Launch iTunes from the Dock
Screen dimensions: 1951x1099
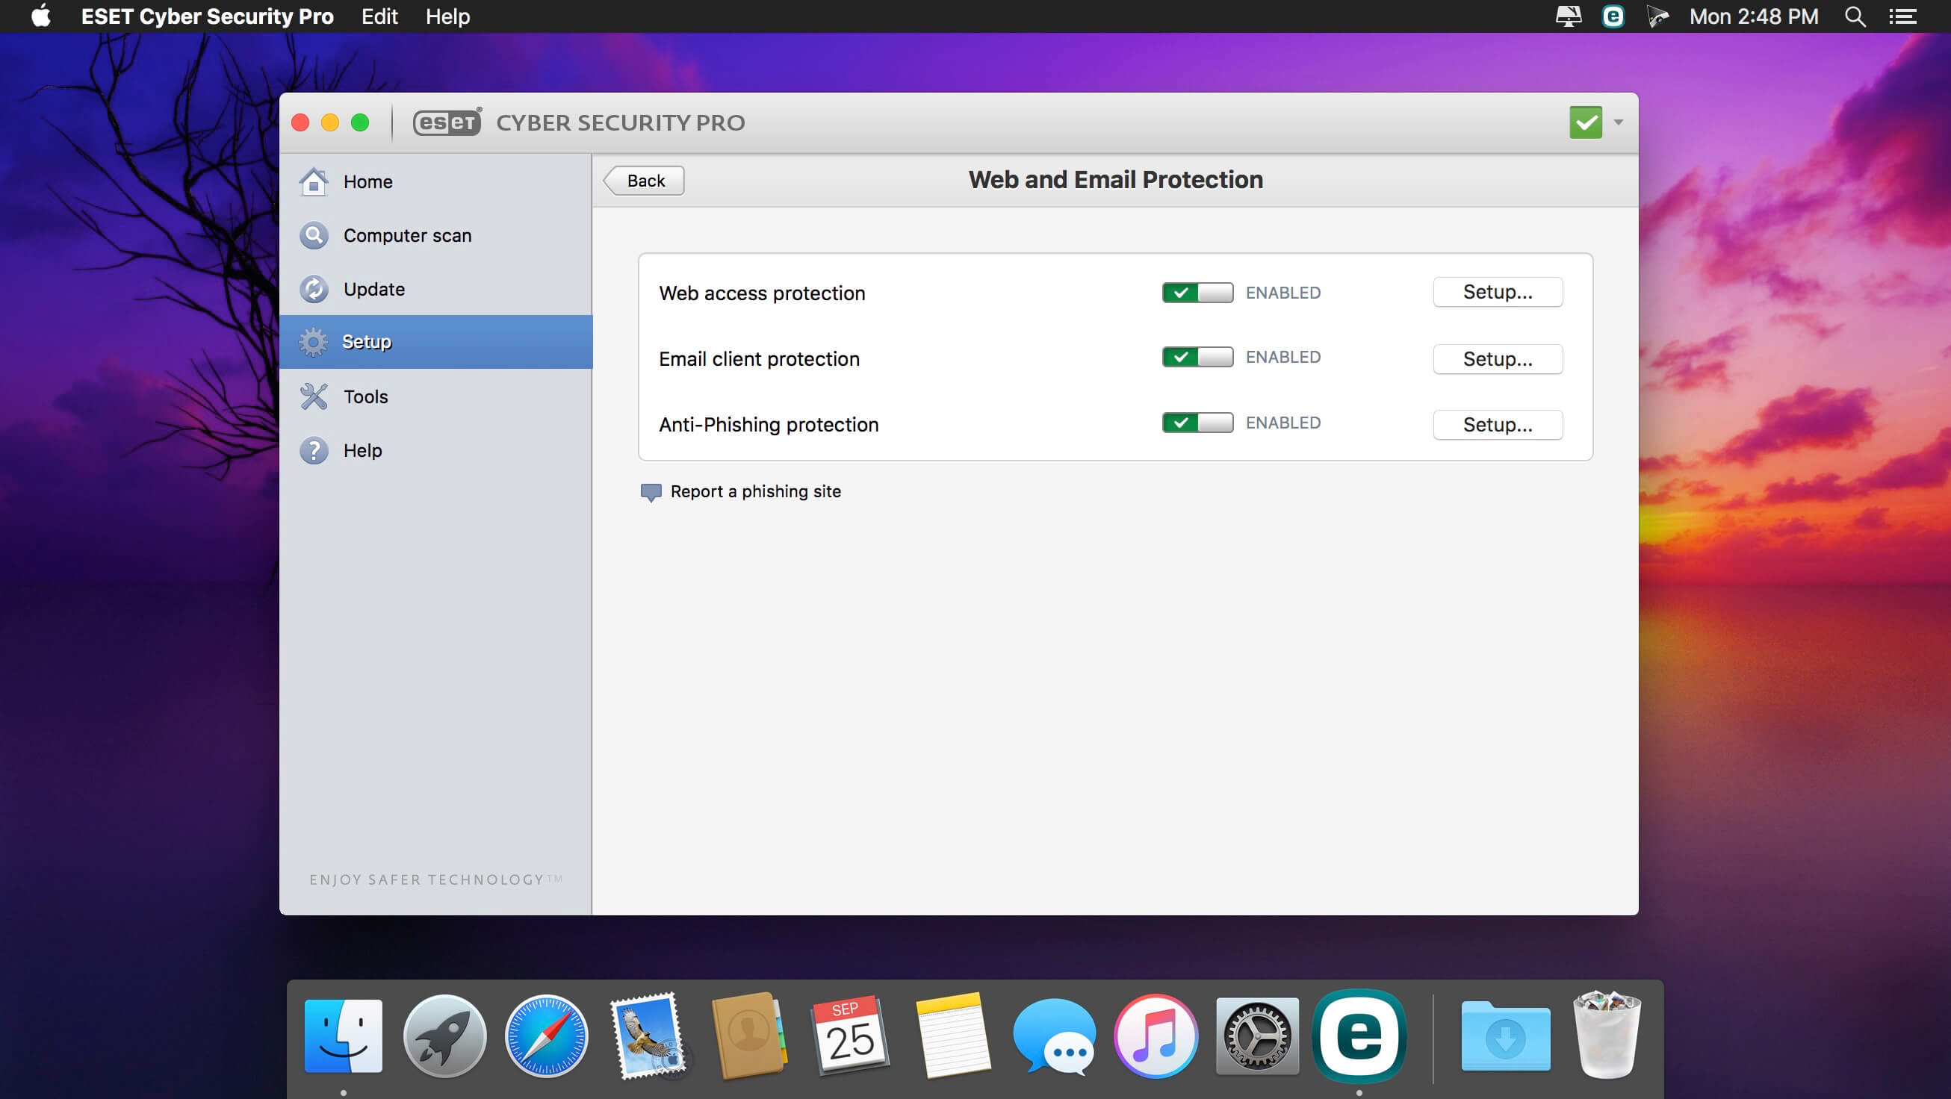point(1156,1036)
